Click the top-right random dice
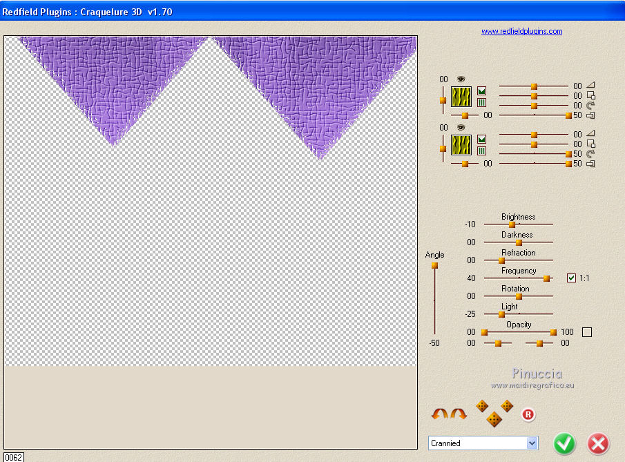This screenshot has height=462, width=625. click(x=507, y=406)
